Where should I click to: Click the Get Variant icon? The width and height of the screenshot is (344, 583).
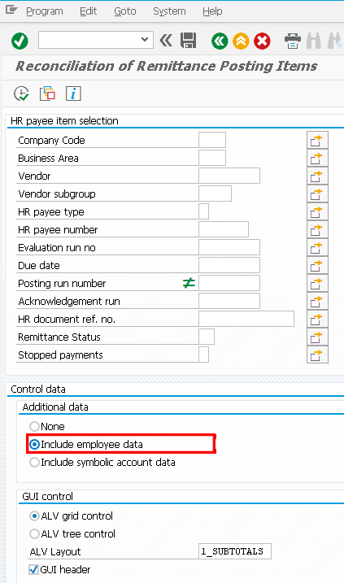[48, 94]
